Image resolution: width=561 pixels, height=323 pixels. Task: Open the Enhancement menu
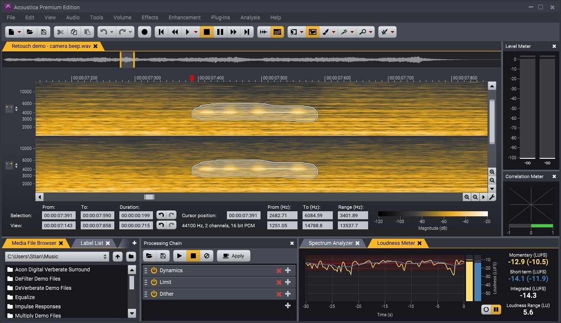(184, 17)
